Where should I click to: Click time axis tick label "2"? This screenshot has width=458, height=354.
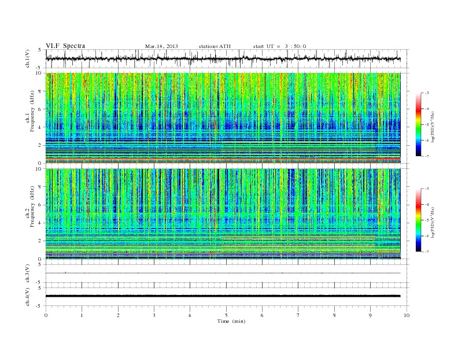coord(118,315)
